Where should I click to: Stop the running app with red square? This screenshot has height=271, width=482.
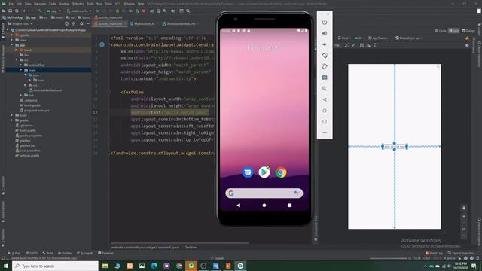coord(144,11)
